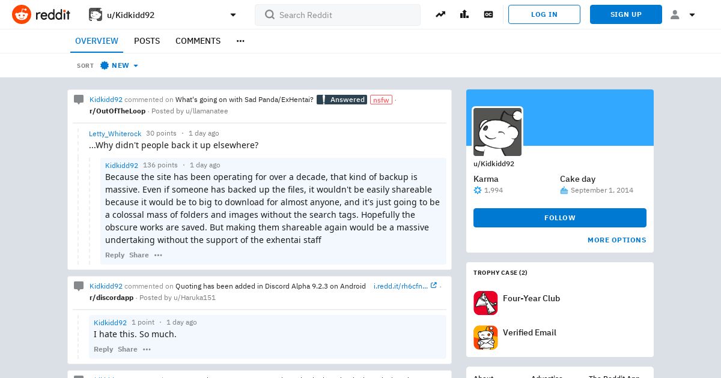The image size is (721, 378).
Task: Open the Sad Panda/ExHentai post title
Action: [244, 100]
